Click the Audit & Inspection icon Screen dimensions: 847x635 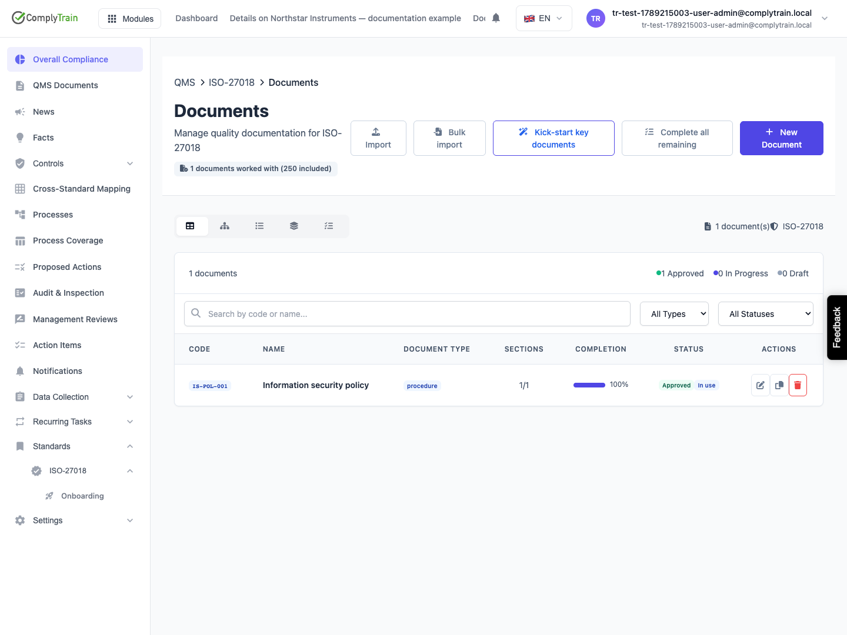pyautogui.click(x=20, y=293)
